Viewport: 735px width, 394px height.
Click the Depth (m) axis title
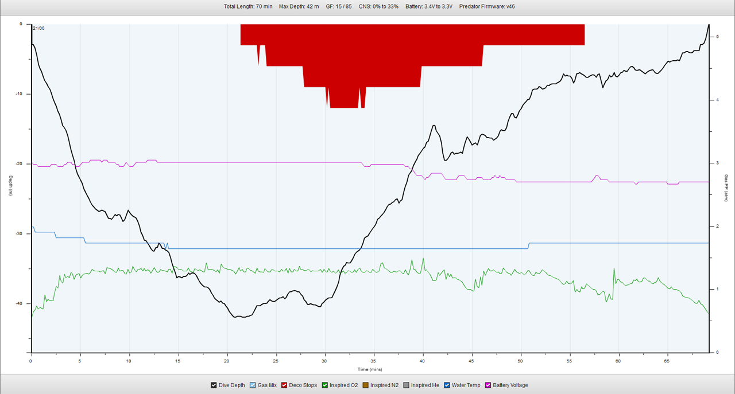[x=10, y=186]
